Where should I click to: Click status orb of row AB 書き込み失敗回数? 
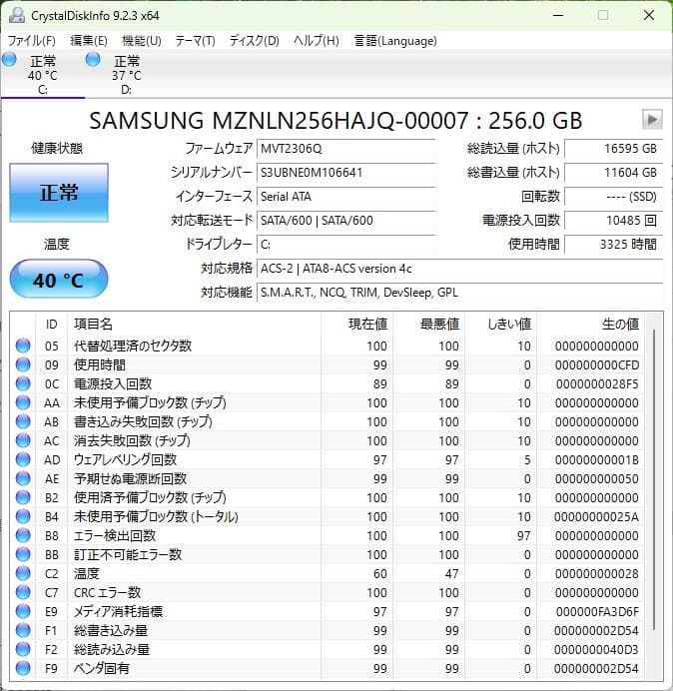[23, 421]
